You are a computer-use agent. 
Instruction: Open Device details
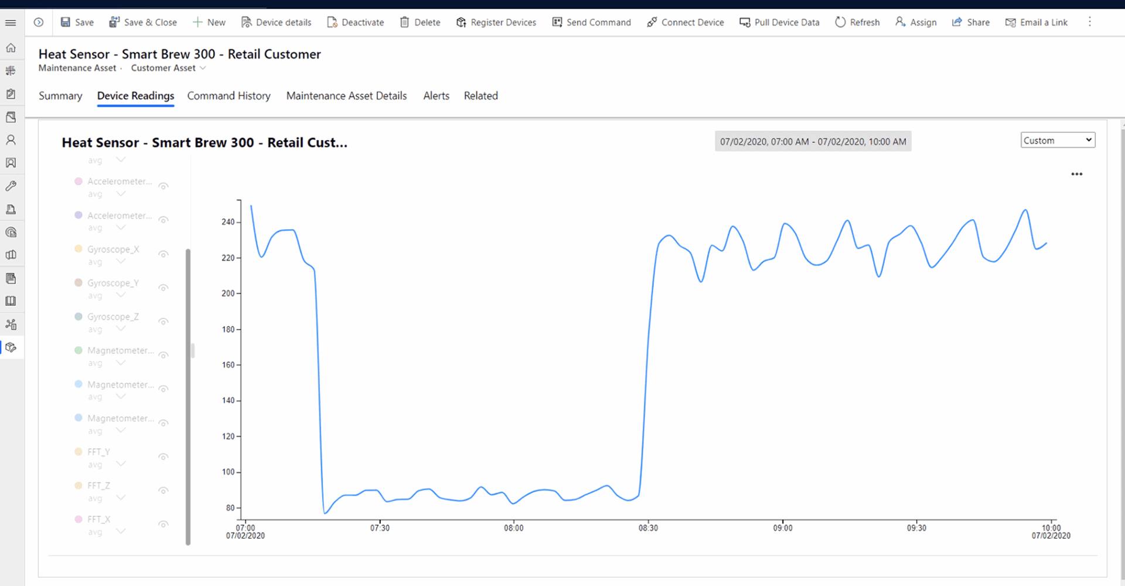[276, 22]
